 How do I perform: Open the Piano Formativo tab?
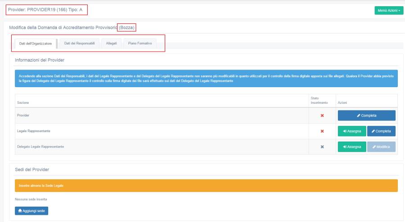pos(139,44)
